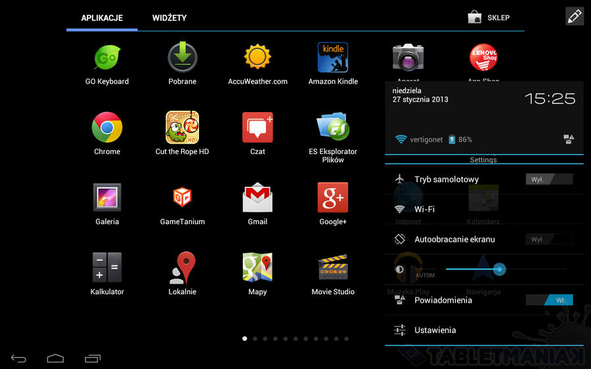This screenshot has width=591, height=369.
Task: Turn off Powiadomienia switch
Action: [549, 300]
